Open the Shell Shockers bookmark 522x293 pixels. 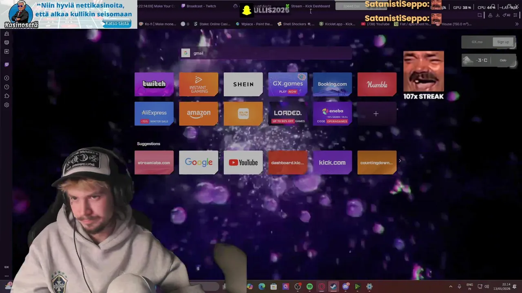tap(296, 24)
